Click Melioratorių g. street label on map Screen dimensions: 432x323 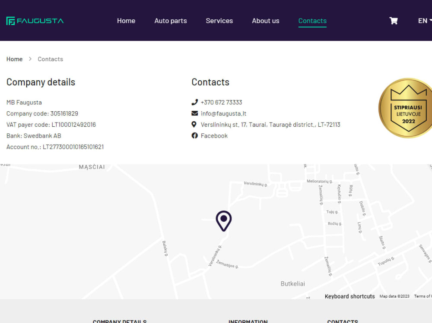click(320, 181)
